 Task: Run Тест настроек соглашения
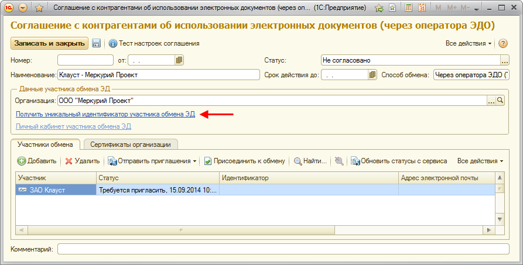[155, 43]
